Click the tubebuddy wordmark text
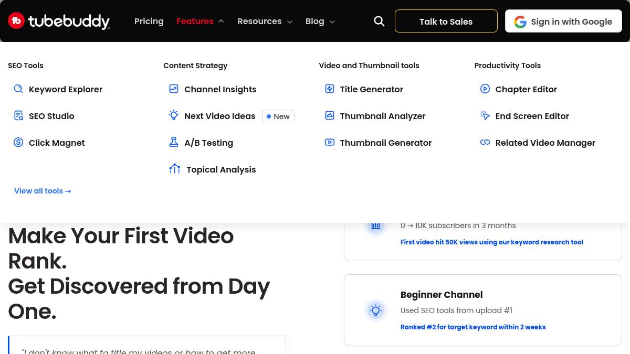This screenshot has width=630, height=354. point(69,22)
